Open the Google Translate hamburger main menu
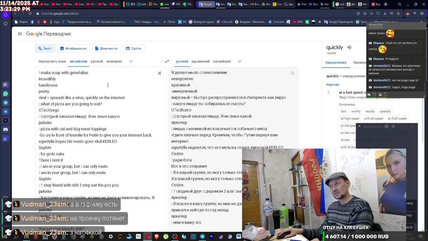The height and width of the screenshot is (241, 428). [20, 34]
